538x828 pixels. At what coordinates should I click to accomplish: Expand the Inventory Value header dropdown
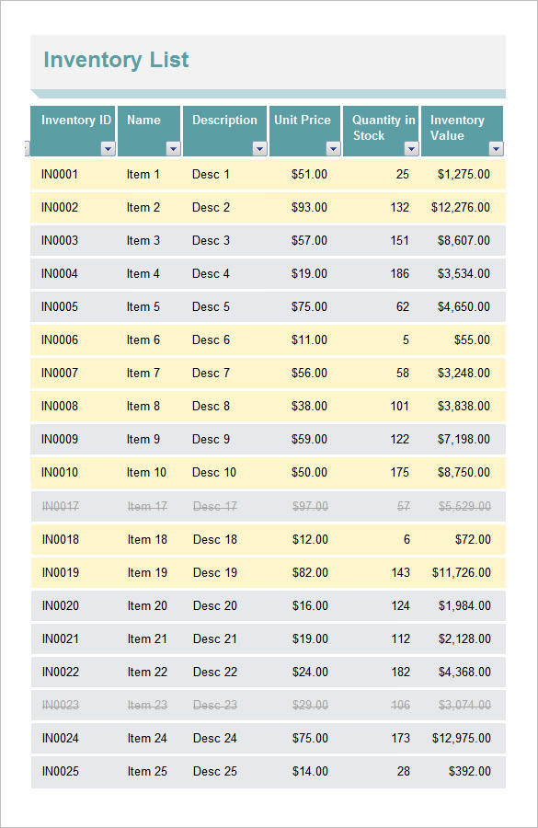(x=498, y=147)
